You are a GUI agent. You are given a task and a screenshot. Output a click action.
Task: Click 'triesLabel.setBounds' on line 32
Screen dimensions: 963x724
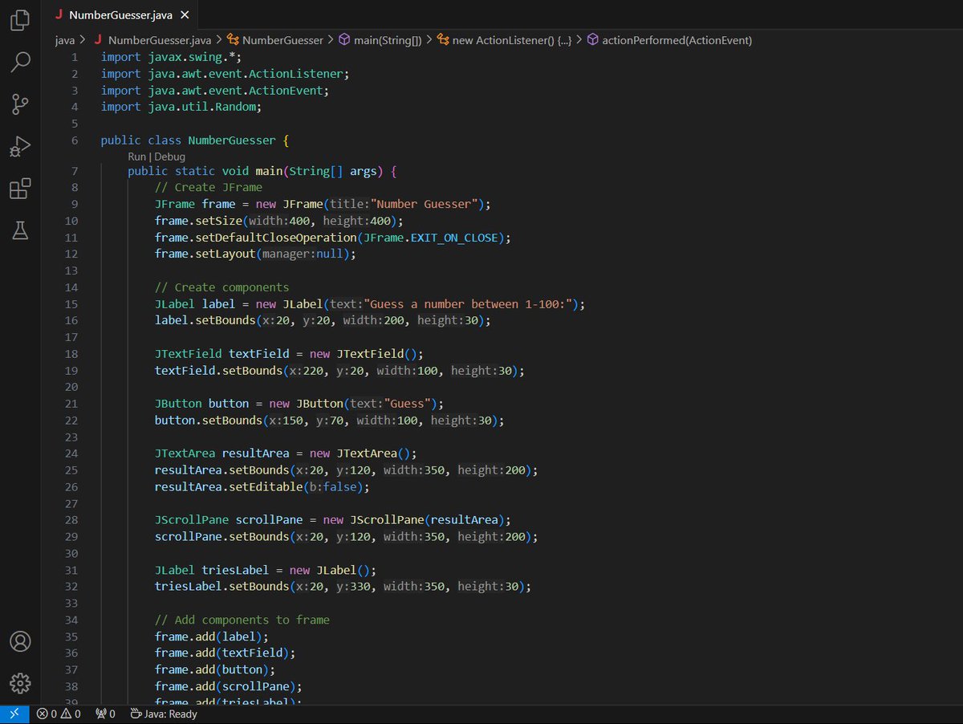point(222,587)
